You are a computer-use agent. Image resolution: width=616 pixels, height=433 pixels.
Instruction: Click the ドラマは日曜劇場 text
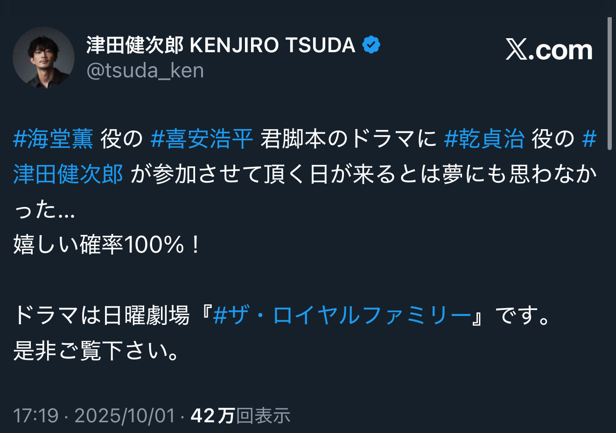[x=101, y=316]
